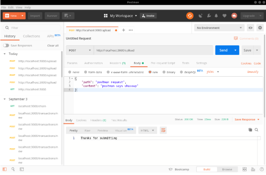
Task: Open Find and Replace icon in status bar
Action: point(13,169)
